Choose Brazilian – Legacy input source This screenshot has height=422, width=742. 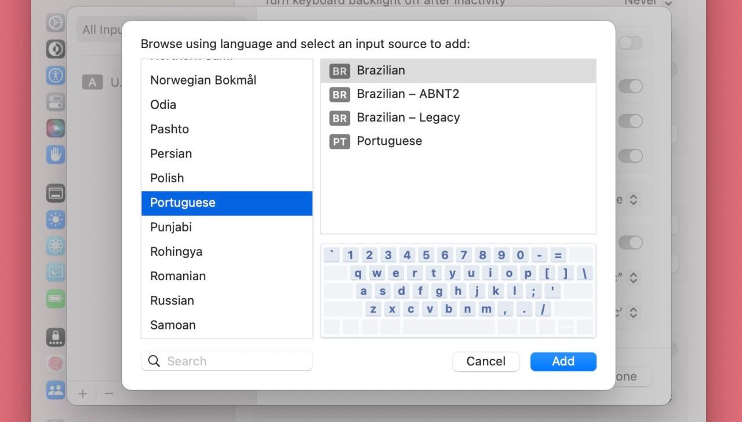point(458,118)
